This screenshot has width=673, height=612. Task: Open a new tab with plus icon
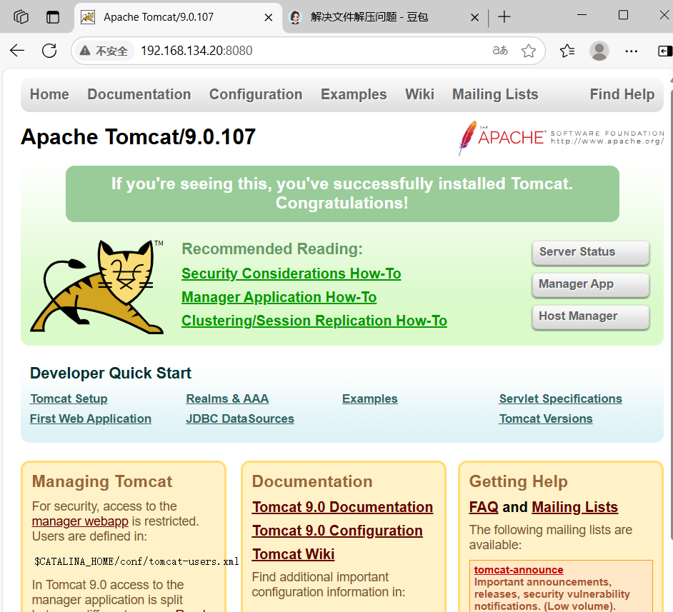pos(504,17)
